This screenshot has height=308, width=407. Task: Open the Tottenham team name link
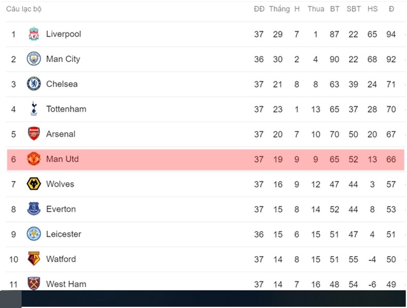[x=66, y=109]
